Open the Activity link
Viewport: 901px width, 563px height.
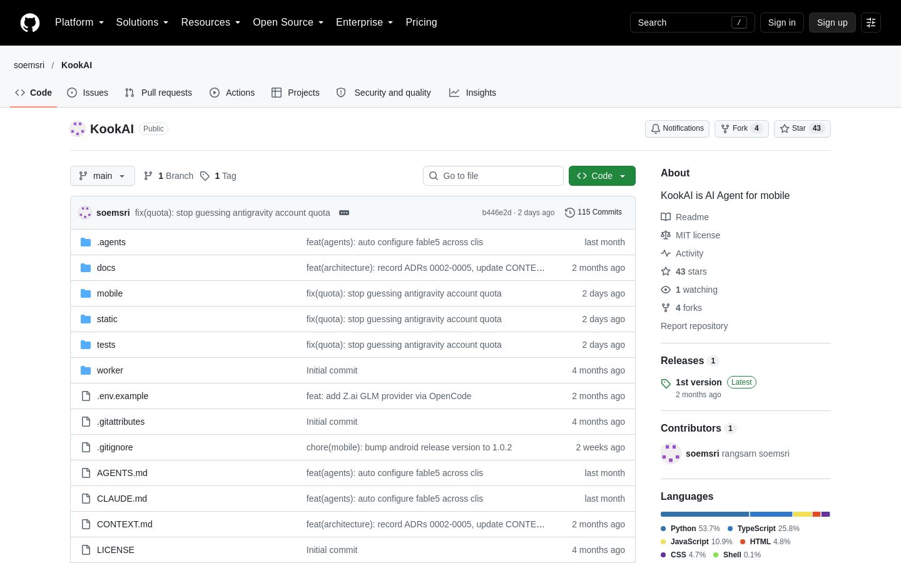[683, 253]
